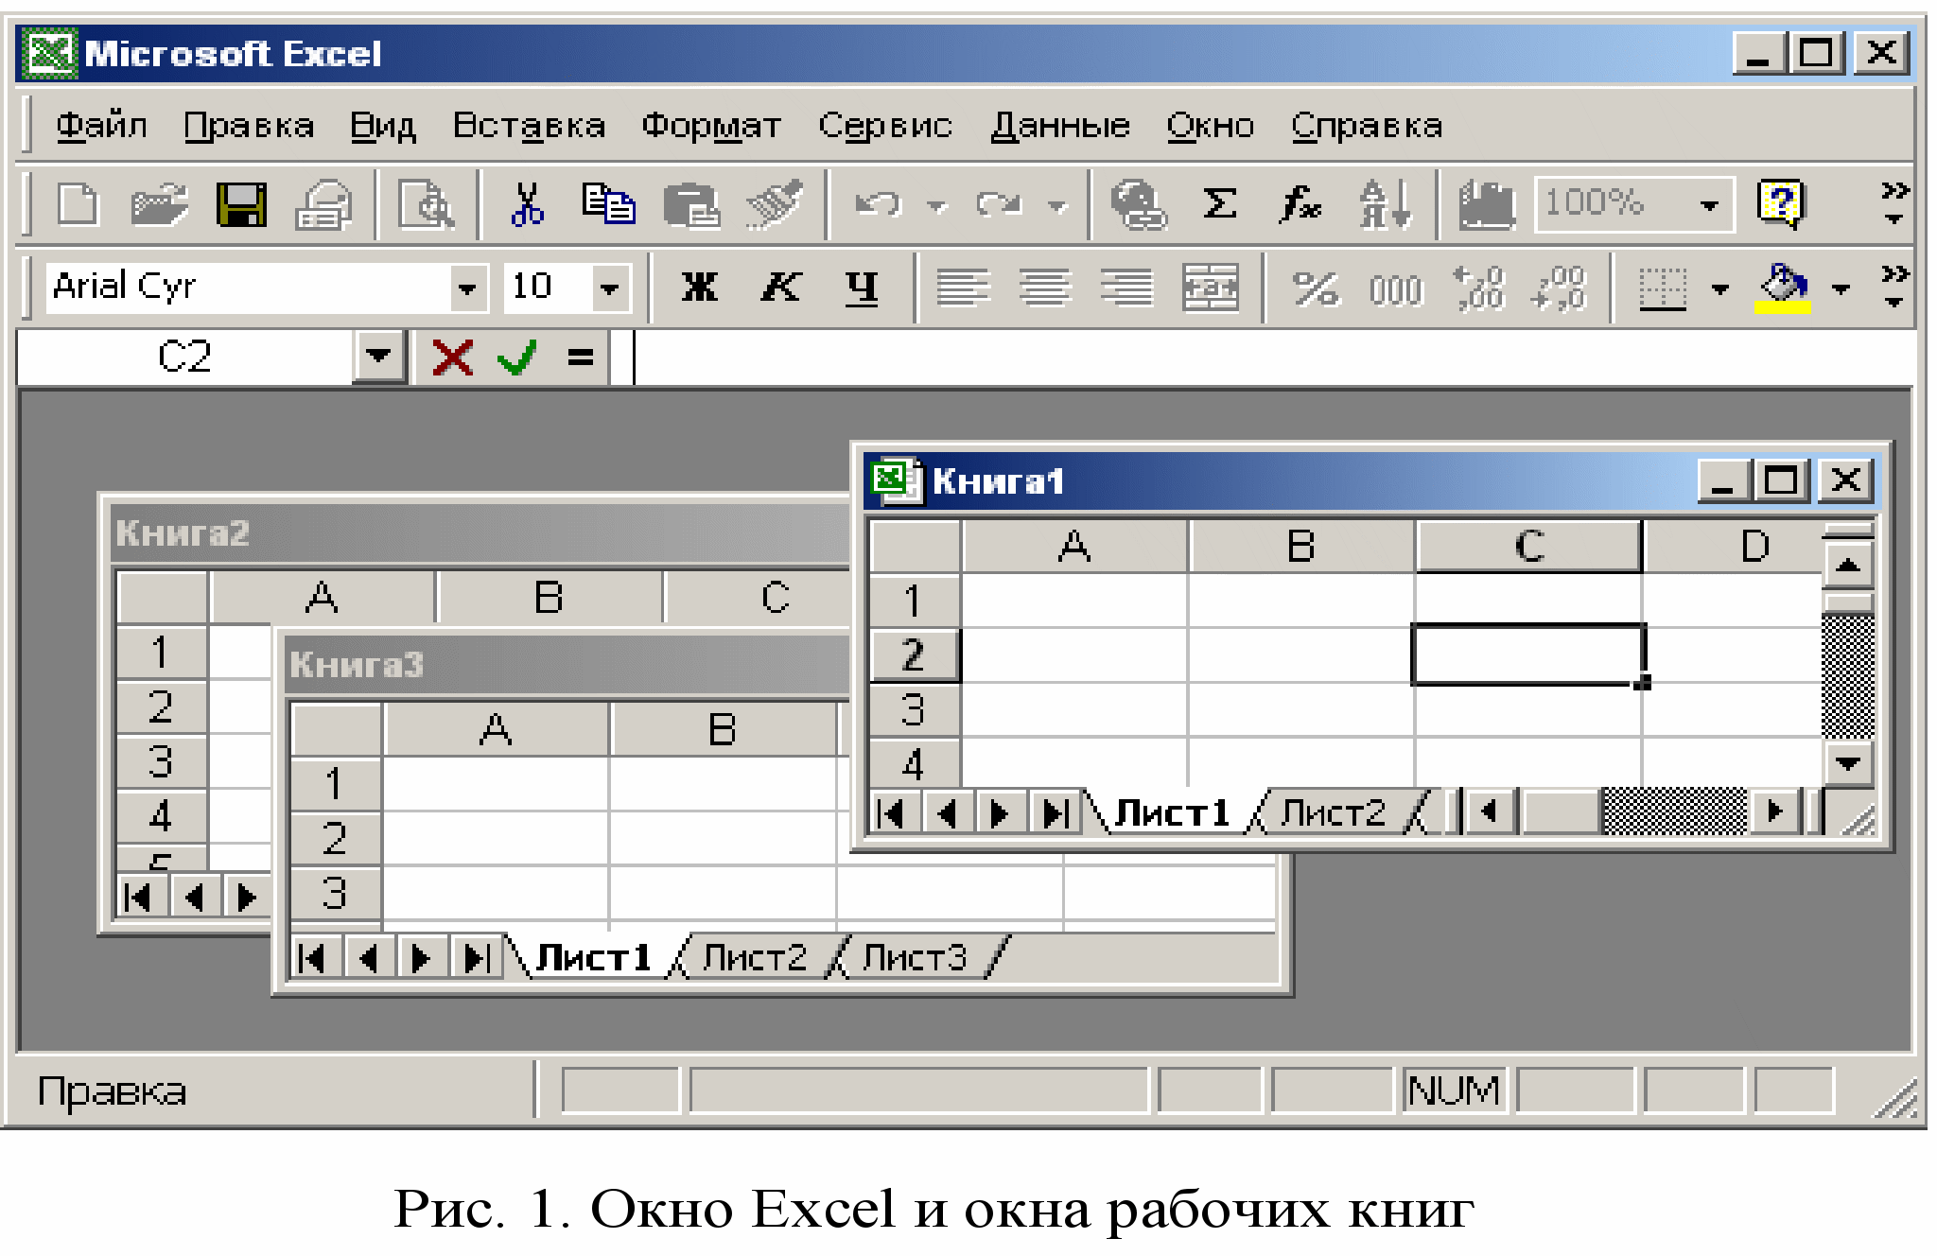Viewport: 1937px width, 1256px height.
Task: Open Office Assistant help icon
Action: pyautogui.click(x=1780, y=204)
